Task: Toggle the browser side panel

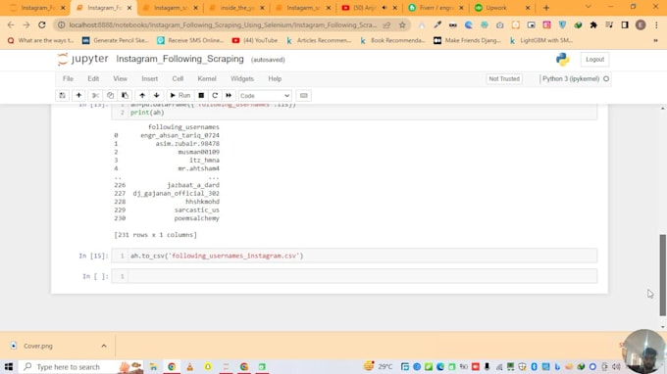Action: point(625,25)
